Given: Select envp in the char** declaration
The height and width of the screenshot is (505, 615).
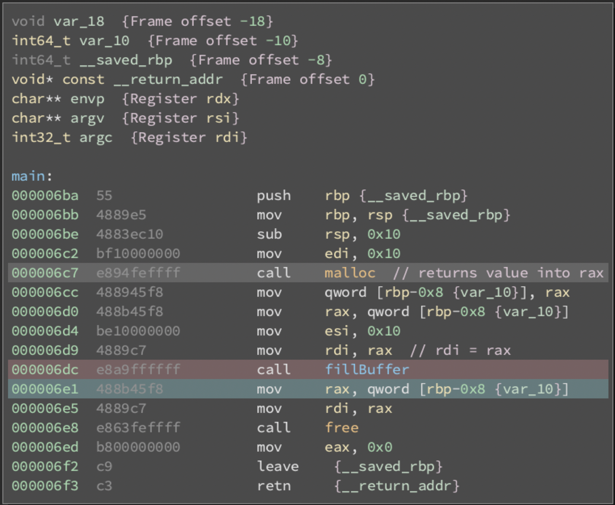Looking at the screenshot, I should (87, 99).
